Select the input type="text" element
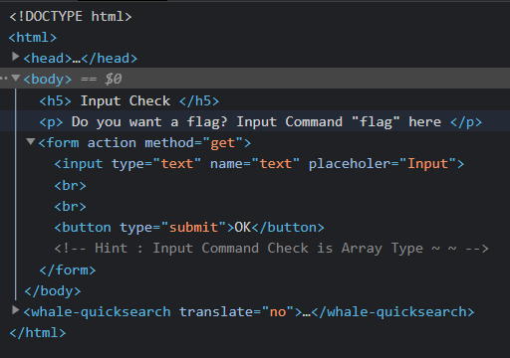510x358 pixels. tap(259, 164)
